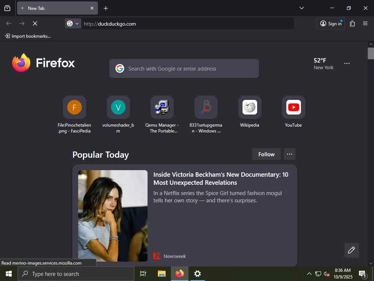Viewport: 374px width, 281px height.
Task: Click the Type here to search taskbar box
Action: (76, 274)
